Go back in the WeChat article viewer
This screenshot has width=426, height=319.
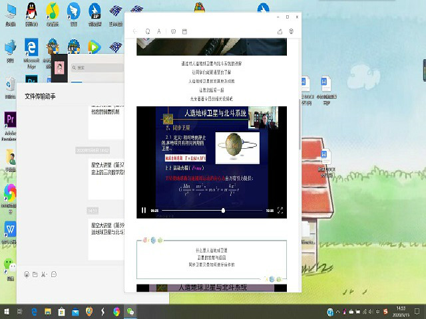(135, 31)
